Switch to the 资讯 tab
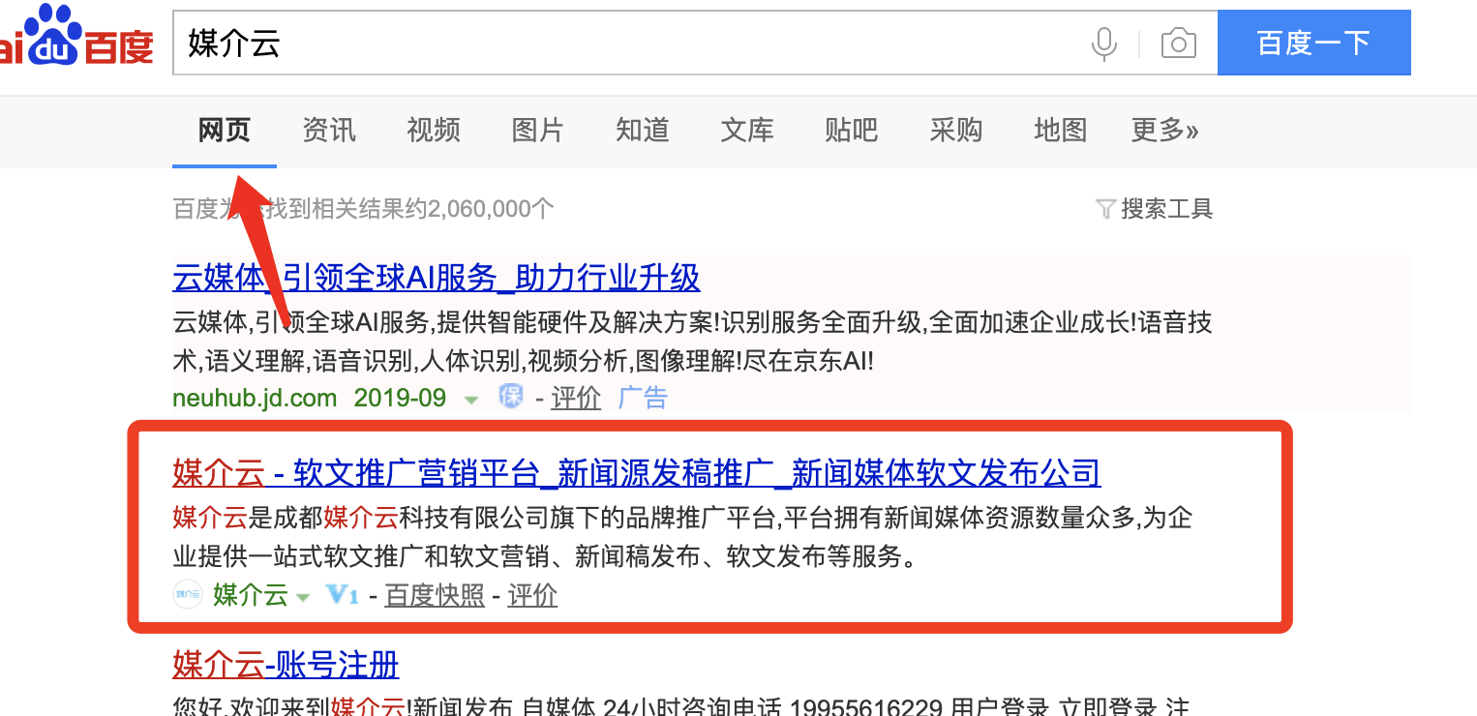 (x=328, y=131)
